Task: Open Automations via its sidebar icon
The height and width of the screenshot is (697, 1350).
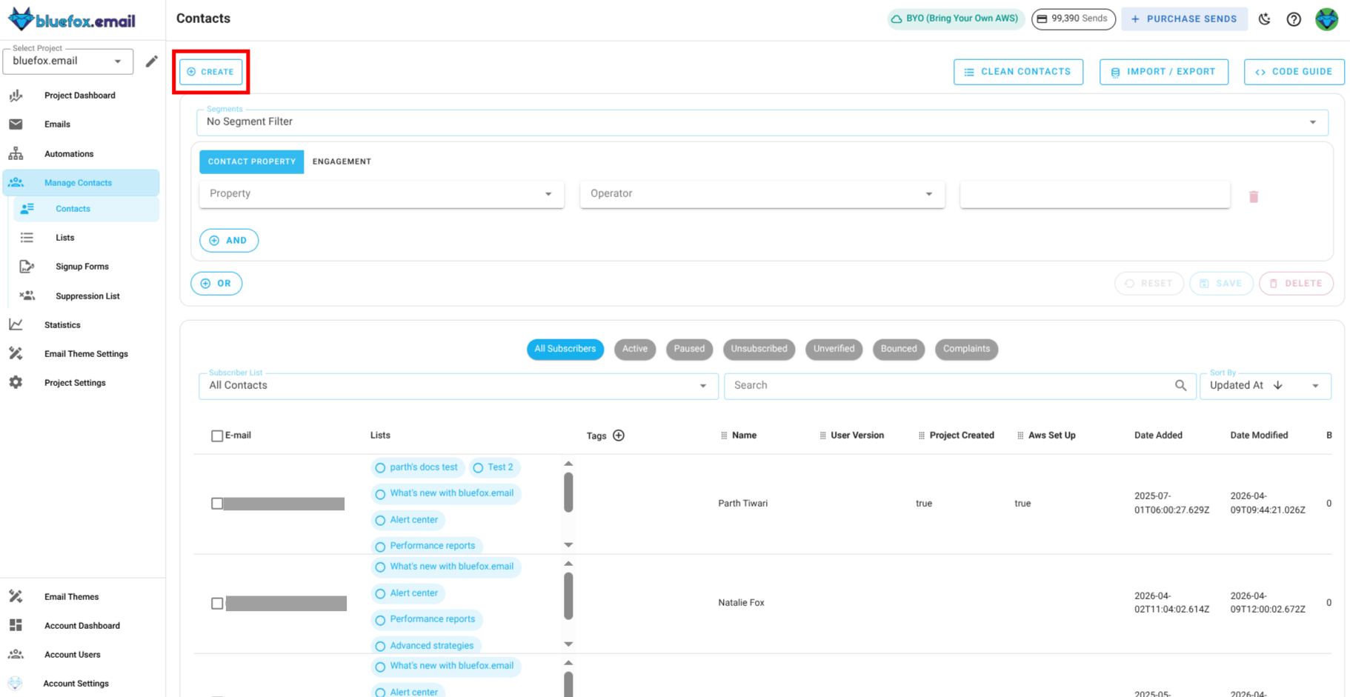Action: [16, 153]
